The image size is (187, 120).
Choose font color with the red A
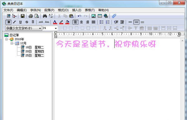tap(55, 22)
